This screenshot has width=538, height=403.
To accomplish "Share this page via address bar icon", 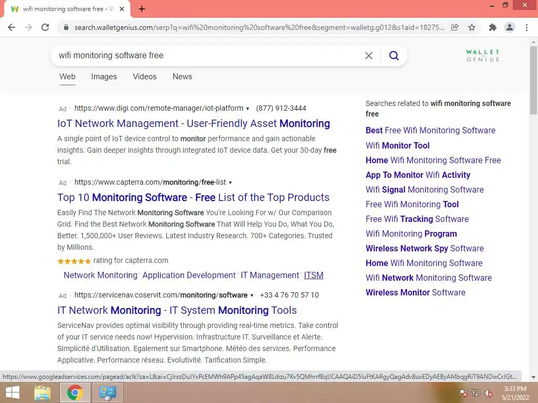I will coord(455,27).
